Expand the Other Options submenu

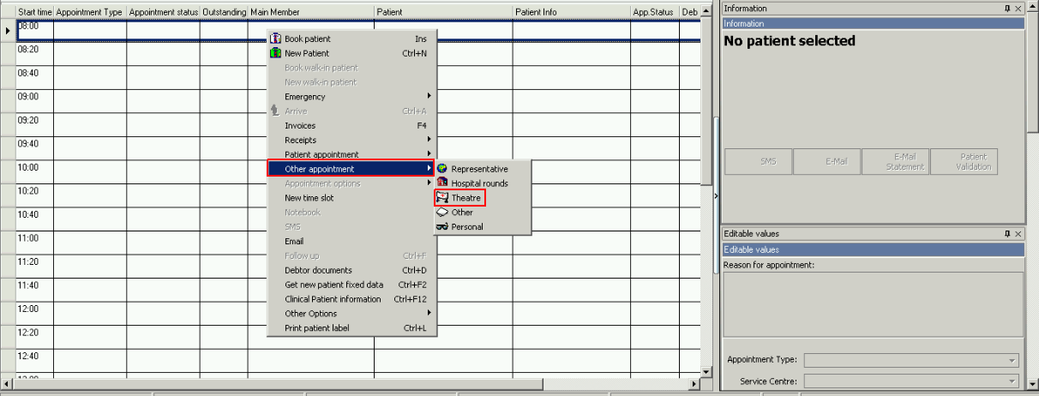coord(352,314)
